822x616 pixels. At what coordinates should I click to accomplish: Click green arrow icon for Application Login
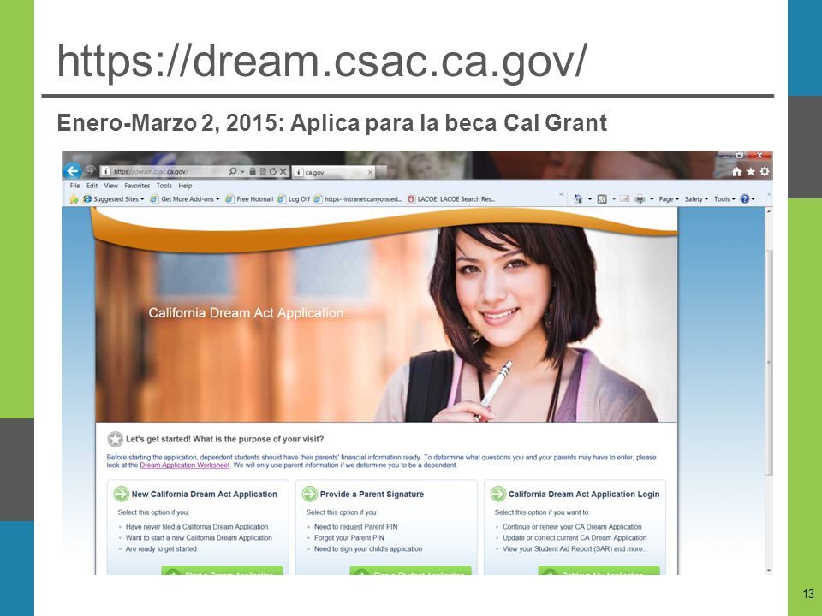498,494
